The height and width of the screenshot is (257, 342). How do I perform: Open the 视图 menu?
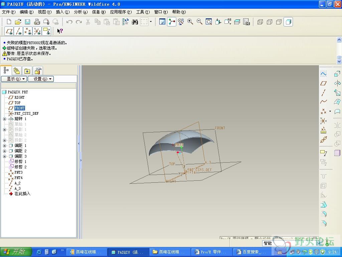point(45,12)
